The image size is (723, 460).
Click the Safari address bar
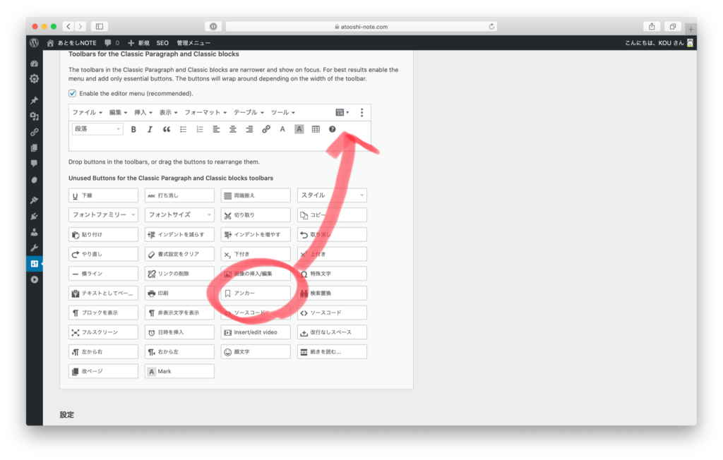click(x=361, y=27)
